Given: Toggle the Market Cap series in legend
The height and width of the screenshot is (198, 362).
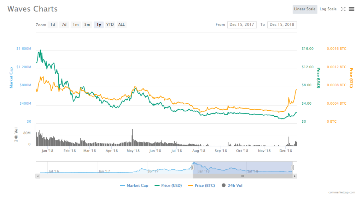Looking at the screenshot, I should tap(134, 185).
